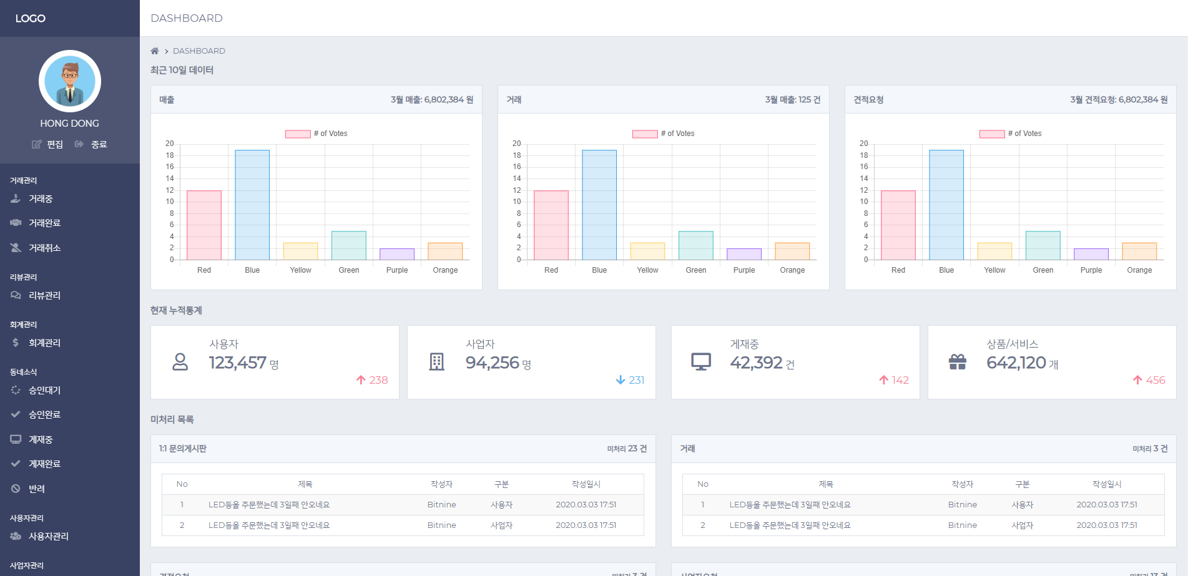The width and height of the screenshot is (1188, 576).
Task: Click the 편집 edit link
Action: pos(55,144)
